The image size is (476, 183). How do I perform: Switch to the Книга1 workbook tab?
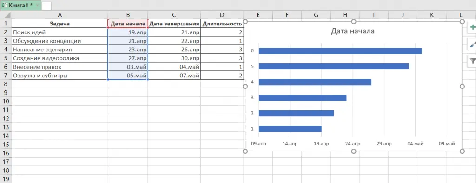coord(20,6)
